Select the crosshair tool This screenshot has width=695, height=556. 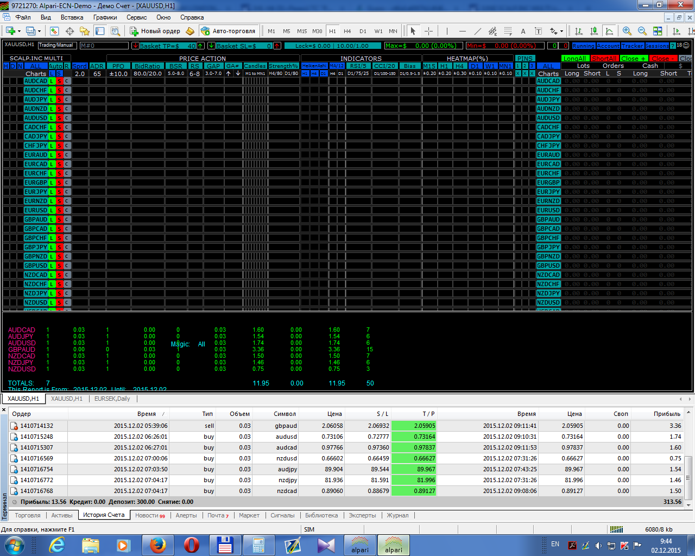click(x=428, y=31)
